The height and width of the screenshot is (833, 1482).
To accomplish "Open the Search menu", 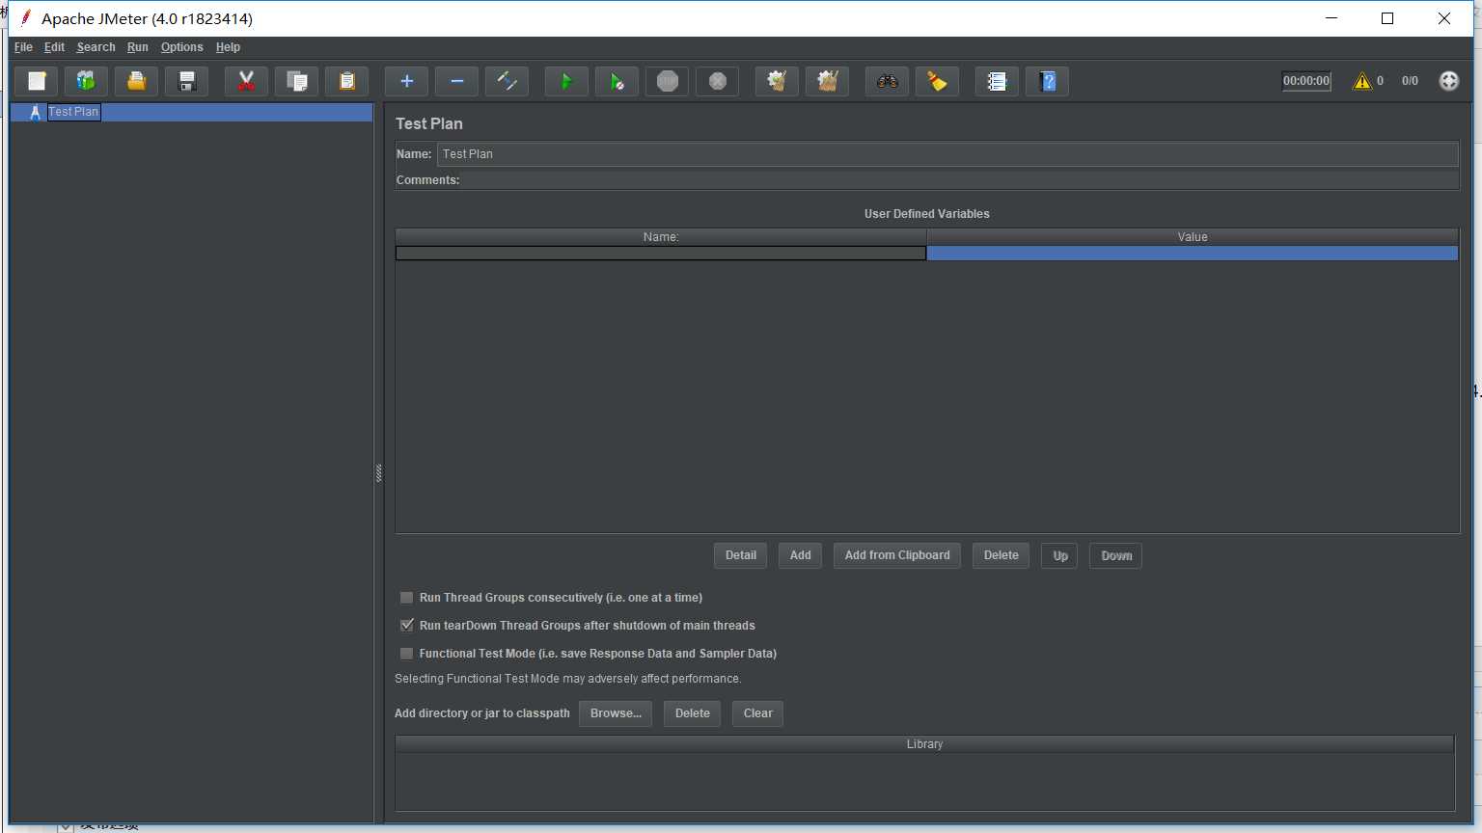I will click(96, 47).
